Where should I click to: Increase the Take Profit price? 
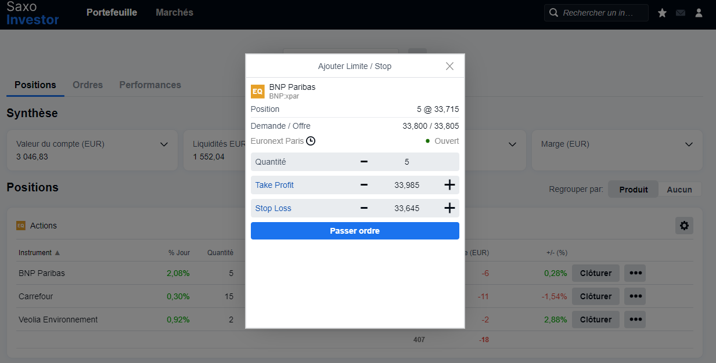[x=449, y=185]
